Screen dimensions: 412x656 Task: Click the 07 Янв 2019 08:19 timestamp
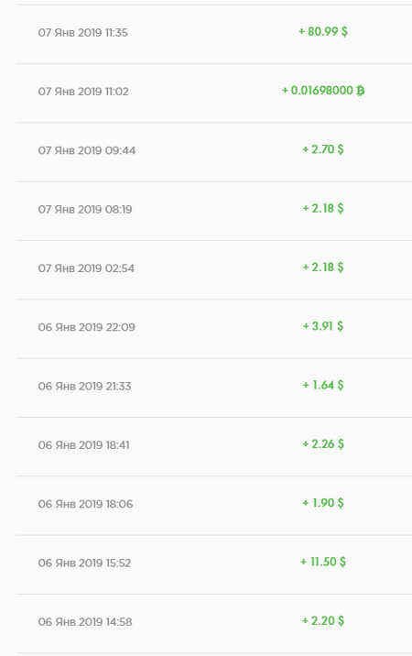pos(85,210)
